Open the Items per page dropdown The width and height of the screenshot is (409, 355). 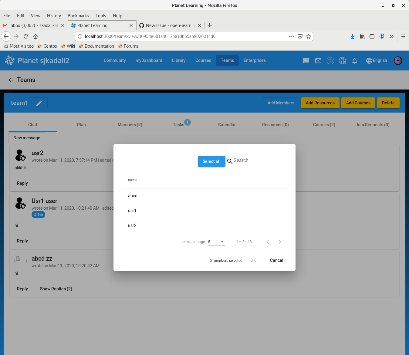click(216, 242)
